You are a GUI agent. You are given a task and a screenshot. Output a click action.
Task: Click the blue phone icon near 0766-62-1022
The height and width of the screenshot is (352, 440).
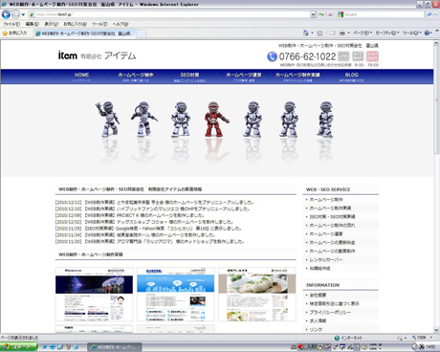pyautogui.click(x=272, y=56)
